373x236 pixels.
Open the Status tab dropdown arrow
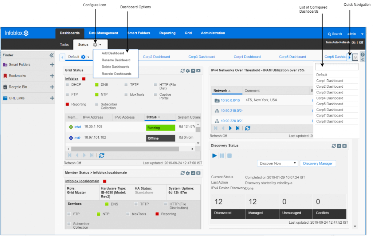(101, 45)
